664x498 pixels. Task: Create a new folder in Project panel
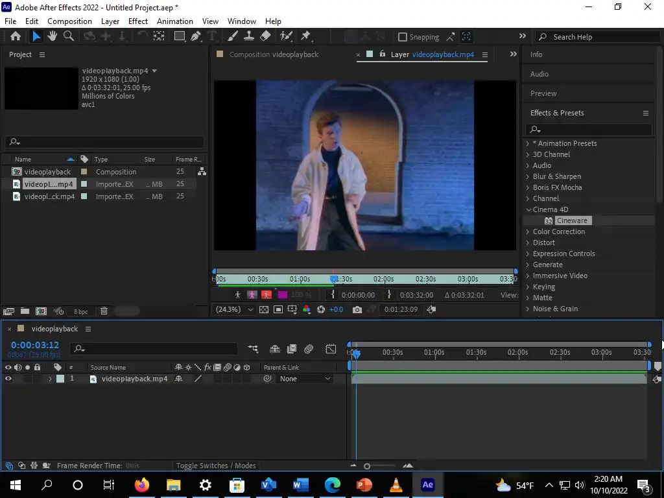pos(25,311)
